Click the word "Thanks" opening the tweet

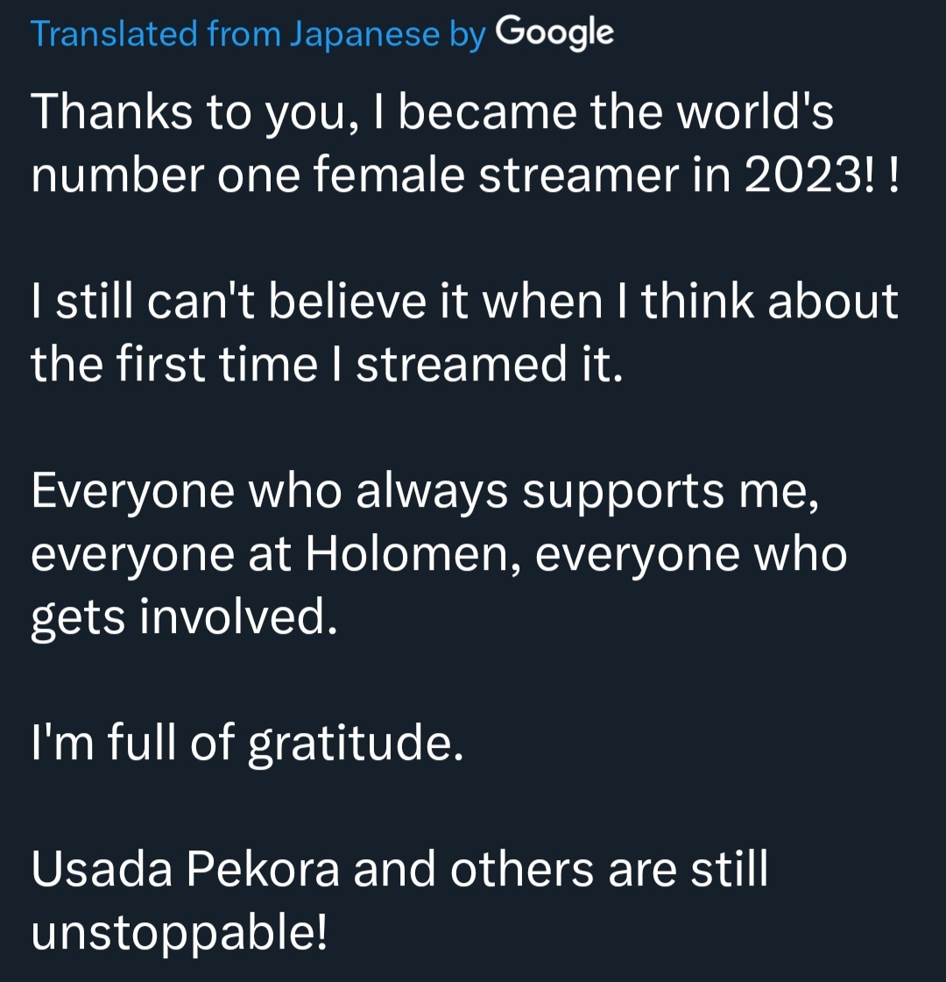point(112,111)
